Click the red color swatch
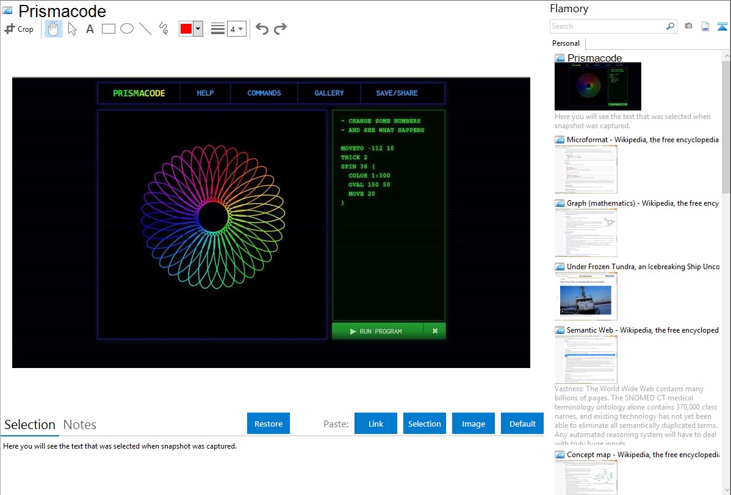 [x=186, y=29]
